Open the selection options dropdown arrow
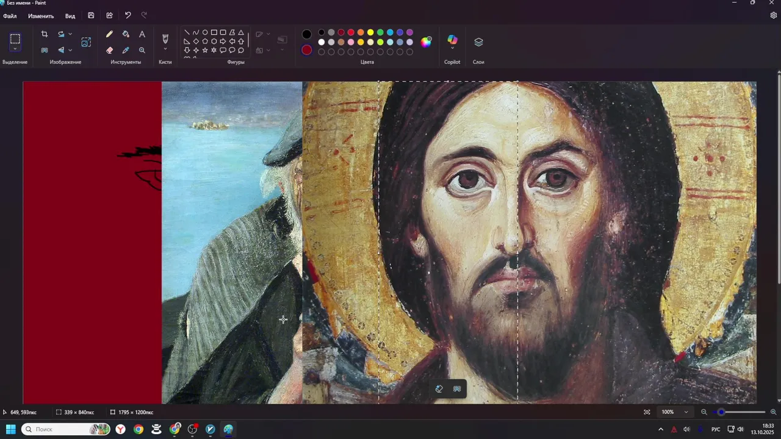Screen dimensions: 781x439 tap(15, 49)
